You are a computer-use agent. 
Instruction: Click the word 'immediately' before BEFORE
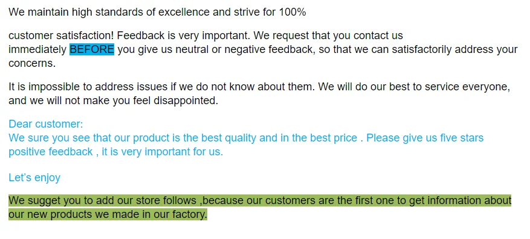(x=37, y=49)
